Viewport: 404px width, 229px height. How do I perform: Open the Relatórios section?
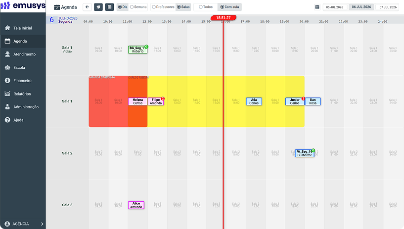(23, 94)
